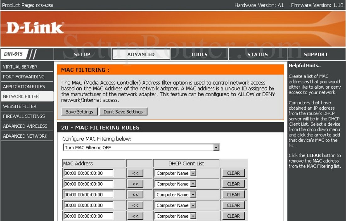This screenshot has height=221, width=346.
Task: Click the MAC Address column header
Action: point(78,163)
